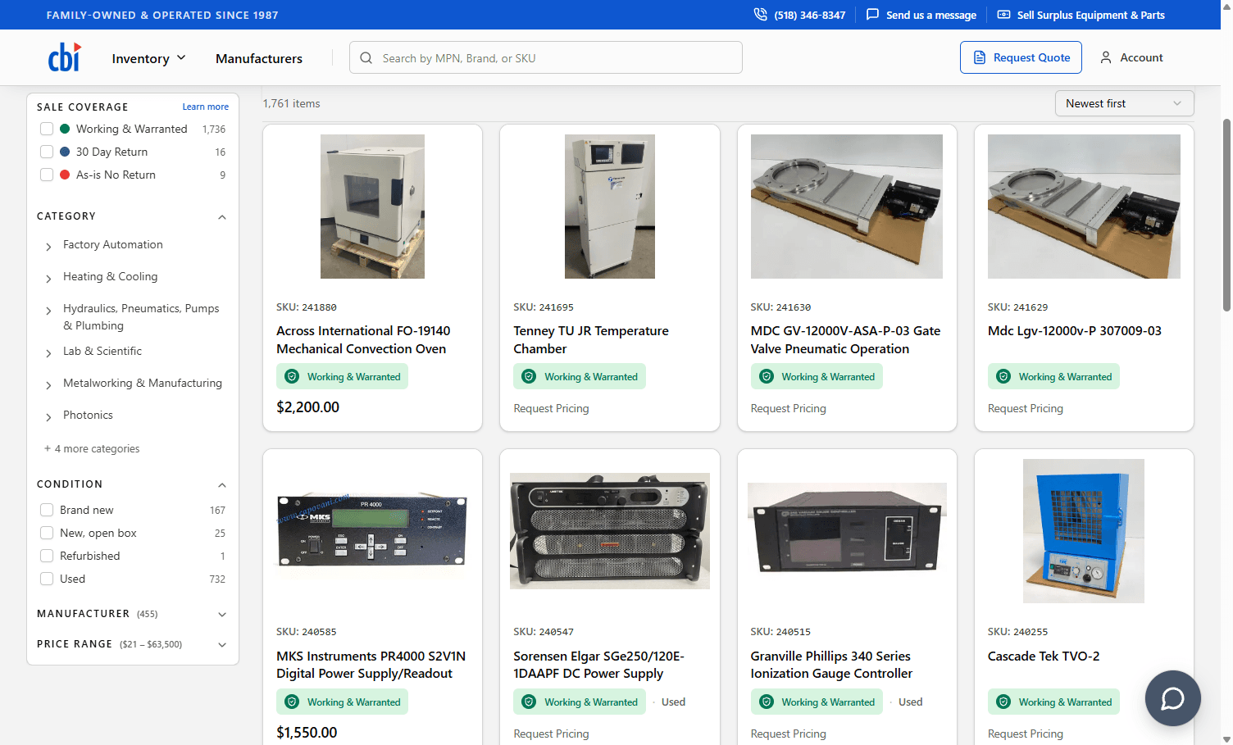Click shield badge icon on MKS PR4000 card
The image size is (1233, 745).
(292, 702)
